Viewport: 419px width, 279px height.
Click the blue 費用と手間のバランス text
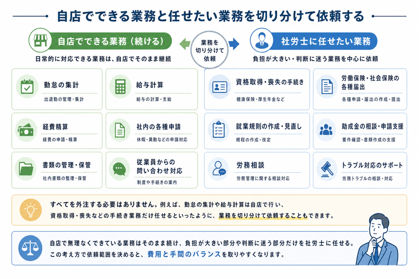click(184, 254)
